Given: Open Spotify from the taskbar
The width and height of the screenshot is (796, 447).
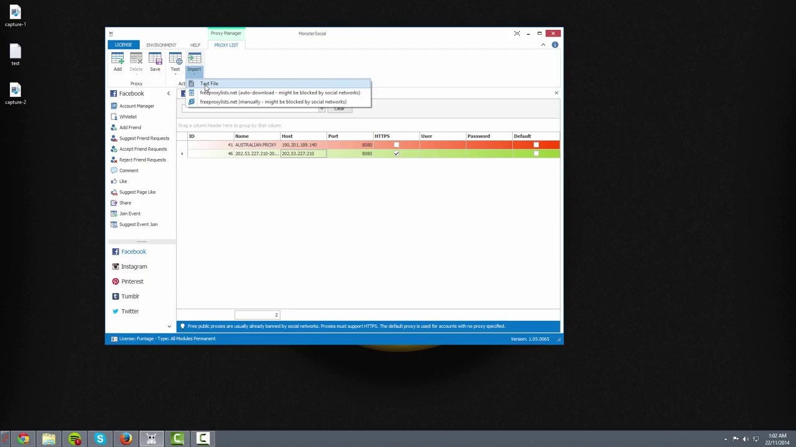Looking at the screenshot, I should pyautogui.click(x=75, y=440).
